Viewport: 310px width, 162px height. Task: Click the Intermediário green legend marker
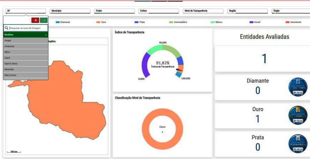click(x=171, y=22)
